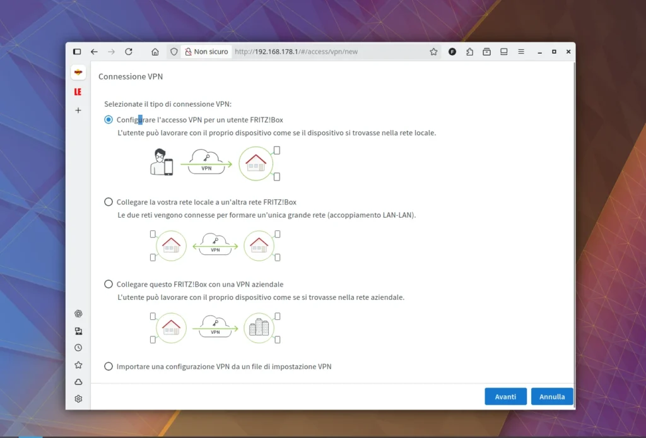Click the browser reload icon

[129, 52]
